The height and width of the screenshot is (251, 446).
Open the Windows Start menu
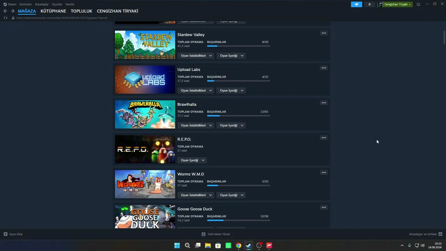177,245
